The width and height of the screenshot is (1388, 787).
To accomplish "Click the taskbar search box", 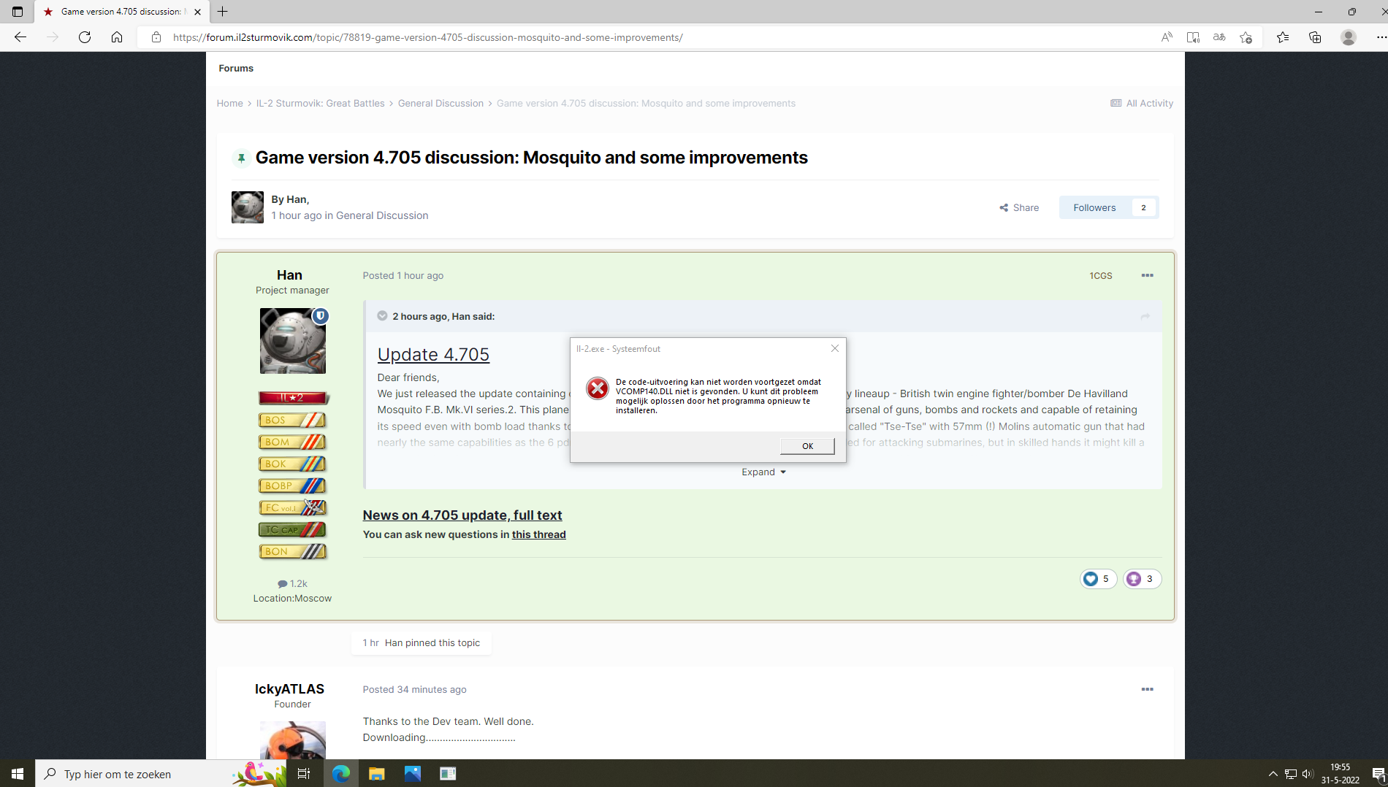I will (x=161, y=774).
